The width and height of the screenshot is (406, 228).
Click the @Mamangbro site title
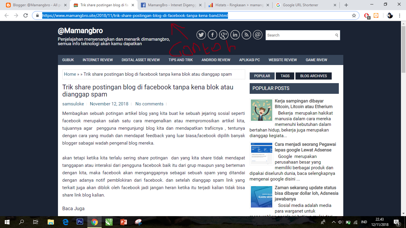pyautogui.click(x=80, y=31)
